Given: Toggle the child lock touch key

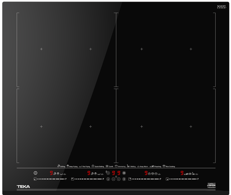Looking at the screenshot, I should tap(124, 179).
